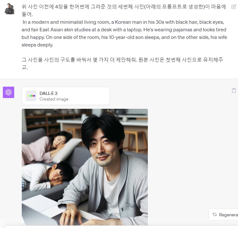Click the rainbow DALL·E 3 icon
The image size is (238, 228).
(31, 96)
